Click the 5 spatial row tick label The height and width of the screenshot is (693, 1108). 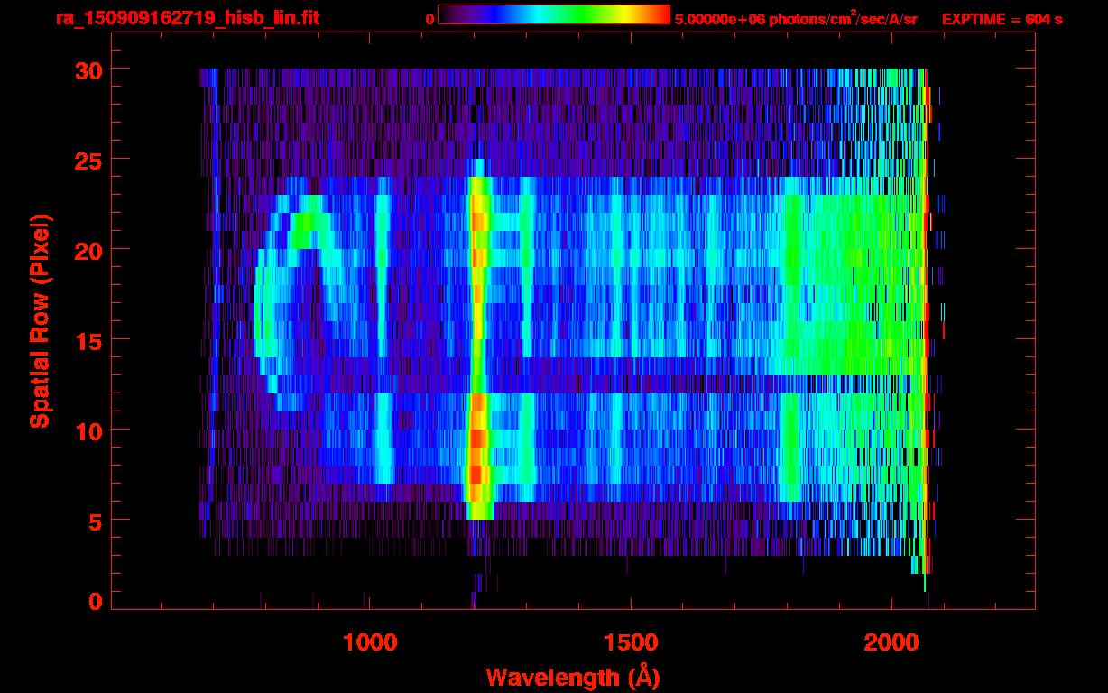(x=96, y=521)
